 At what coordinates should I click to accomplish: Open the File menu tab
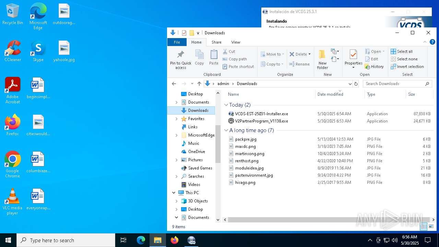(177, 42)
